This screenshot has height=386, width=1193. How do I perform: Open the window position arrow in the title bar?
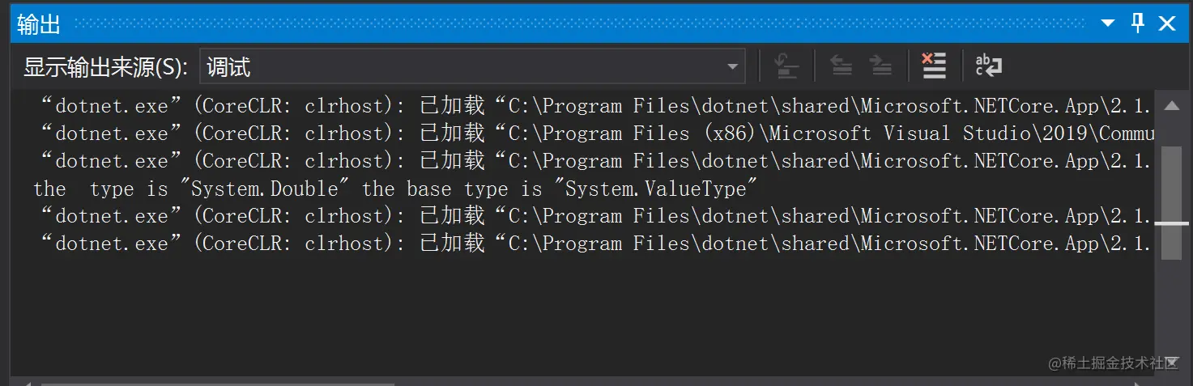pos(1110,25)
